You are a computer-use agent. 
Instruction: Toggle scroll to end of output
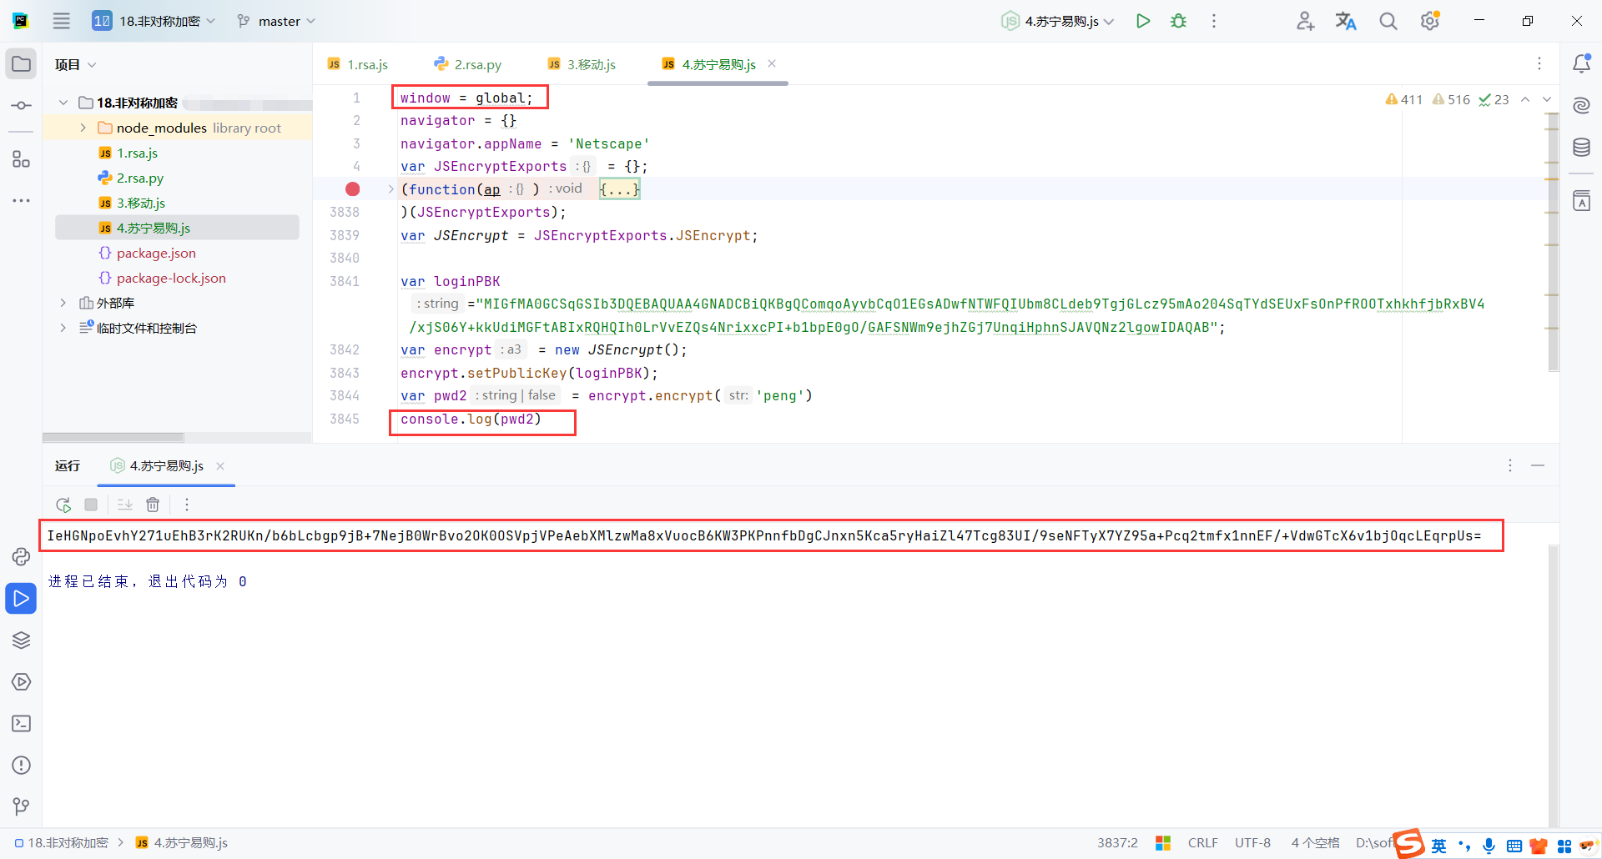click(124, 505)
